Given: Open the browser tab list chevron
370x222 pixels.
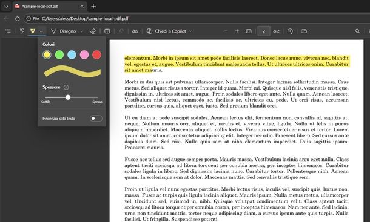Looking at the screenshot, I should 7,7.
